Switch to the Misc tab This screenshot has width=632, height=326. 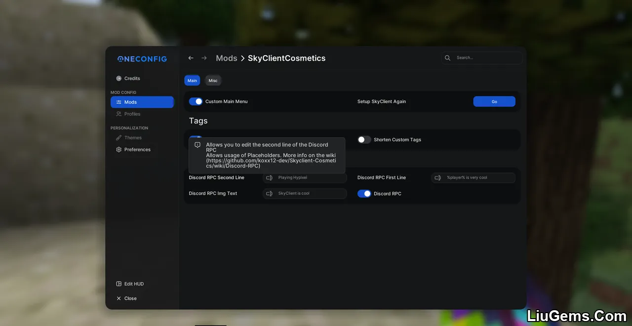(x=213, y=81)
